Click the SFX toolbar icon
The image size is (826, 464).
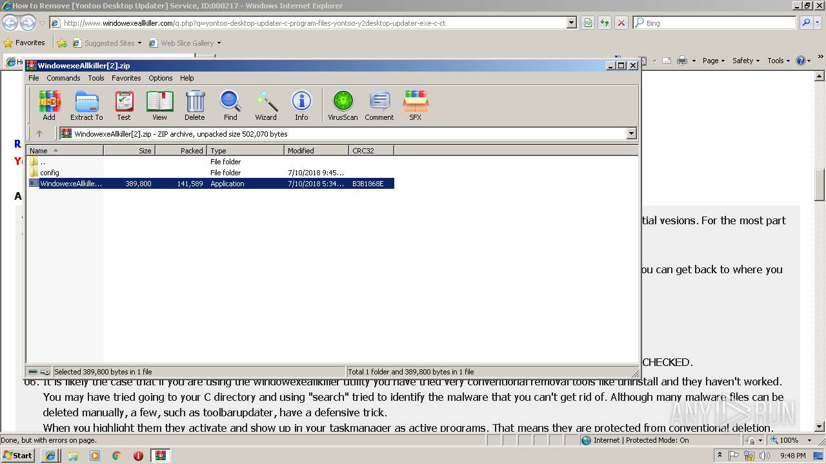click(x=416, y=105)
